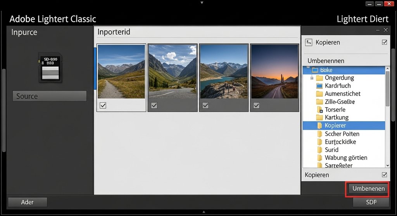Image resolution: width=397 pixels, height=216 pixels.
Task: Click the Eurfeckidke folder icon
Action: pos(320,142)
